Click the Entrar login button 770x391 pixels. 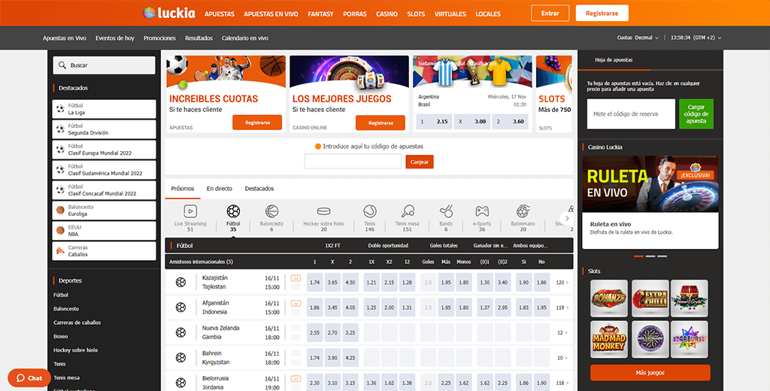click(x=550, y=14)
